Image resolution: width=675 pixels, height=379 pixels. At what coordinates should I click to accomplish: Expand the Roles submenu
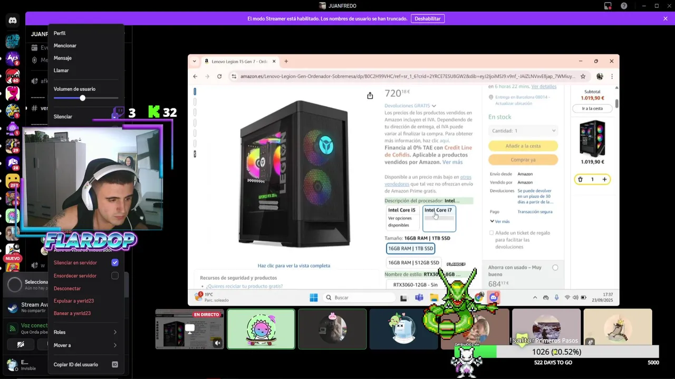[86, 332]
